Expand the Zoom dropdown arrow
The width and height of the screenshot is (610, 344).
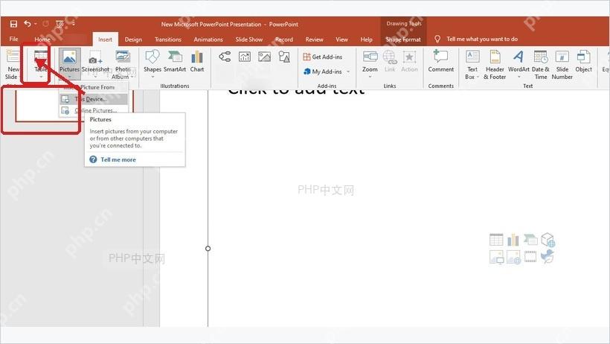(x=370, y=77)
